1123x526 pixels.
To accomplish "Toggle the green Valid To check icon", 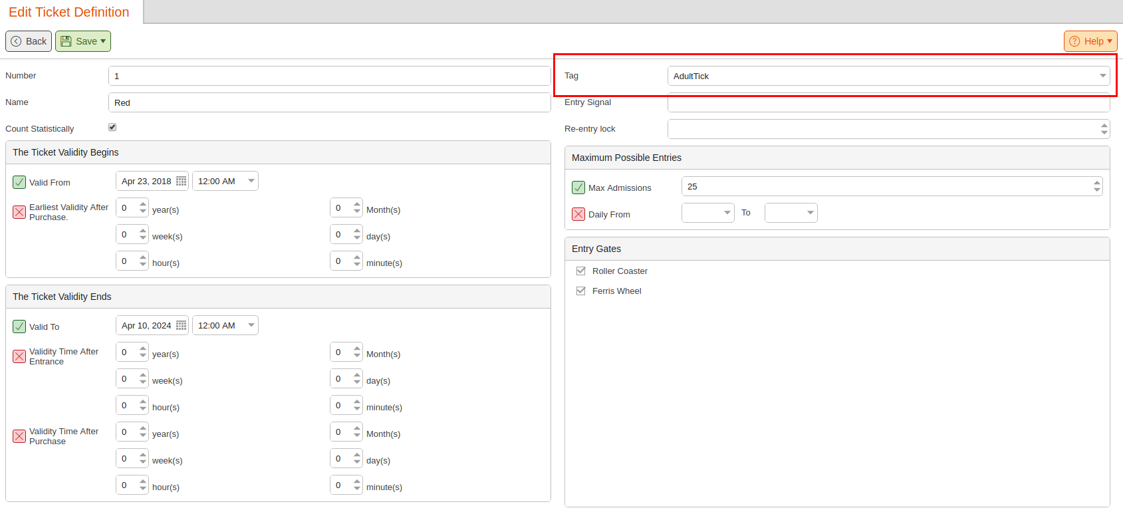I will 19,327.
